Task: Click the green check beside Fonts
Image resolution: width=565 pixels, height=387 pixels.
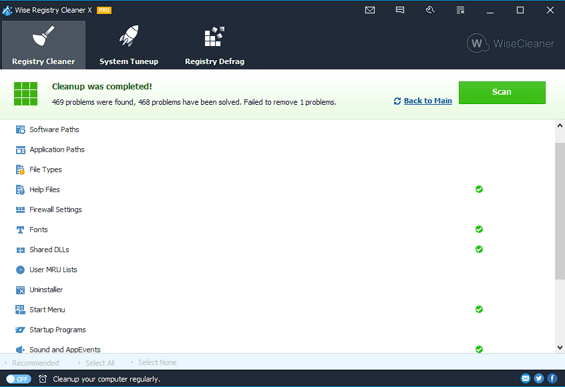Action: point(479,230)
